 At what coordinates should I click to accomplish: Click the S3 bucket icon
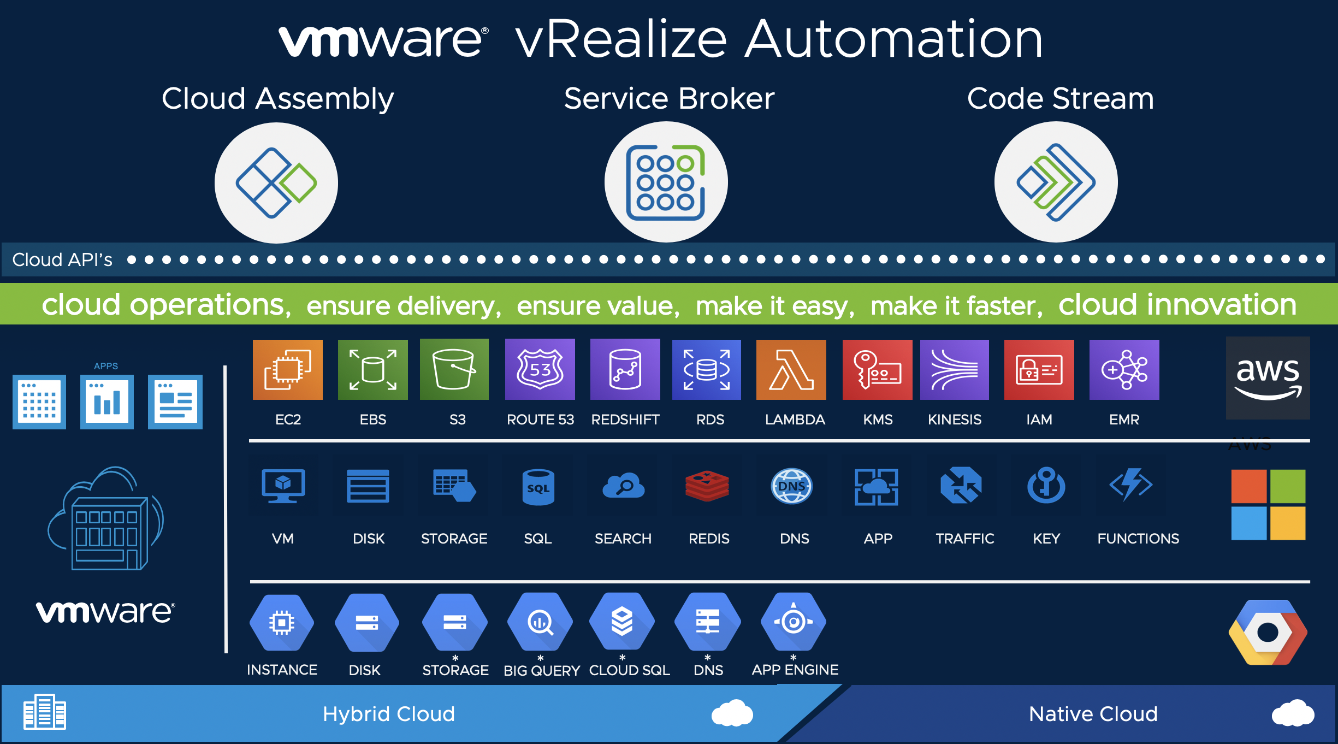(454, 369)
